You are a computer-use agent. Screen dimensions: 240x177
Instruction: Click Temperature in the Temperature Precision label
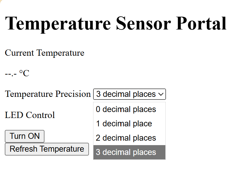click(29, 94)
